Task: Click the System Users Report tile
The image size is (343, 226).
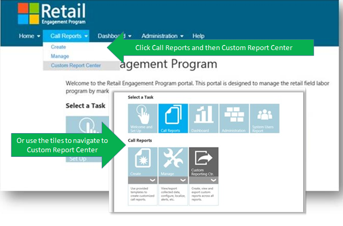Action: [x=264, y=119]
